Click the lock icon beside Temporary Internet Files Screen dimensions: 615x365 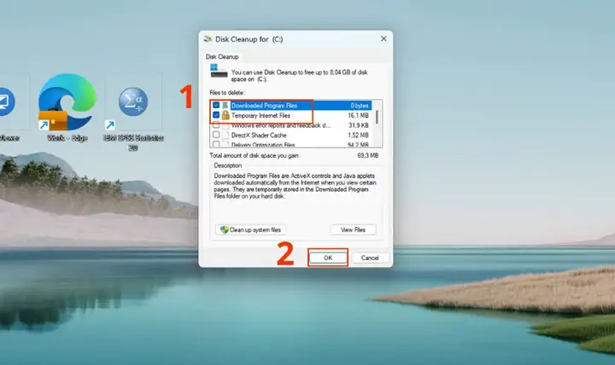pos(225,115)
